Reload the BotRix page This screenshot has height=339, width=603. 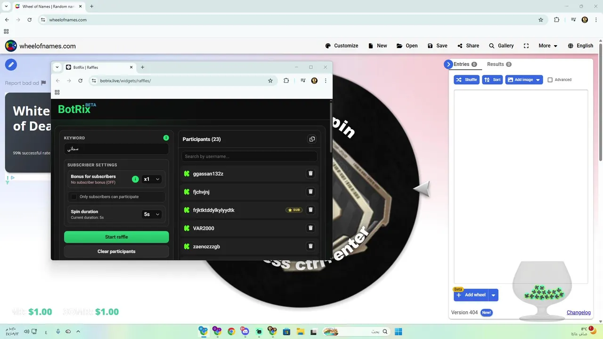[80, 81]
